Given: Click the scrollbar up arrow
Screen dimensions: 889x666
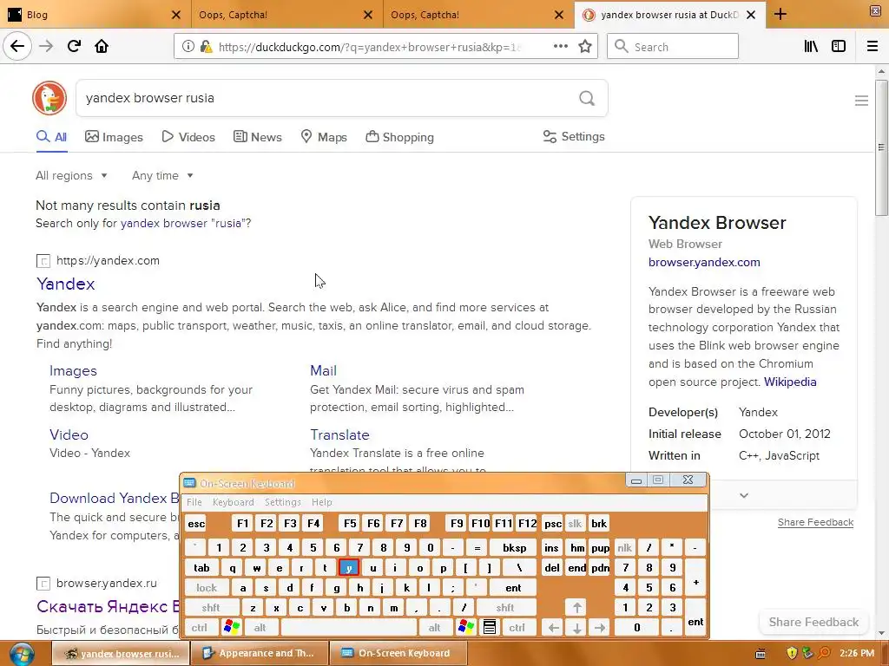Looking at the screenshot, I should coord(881,71).
